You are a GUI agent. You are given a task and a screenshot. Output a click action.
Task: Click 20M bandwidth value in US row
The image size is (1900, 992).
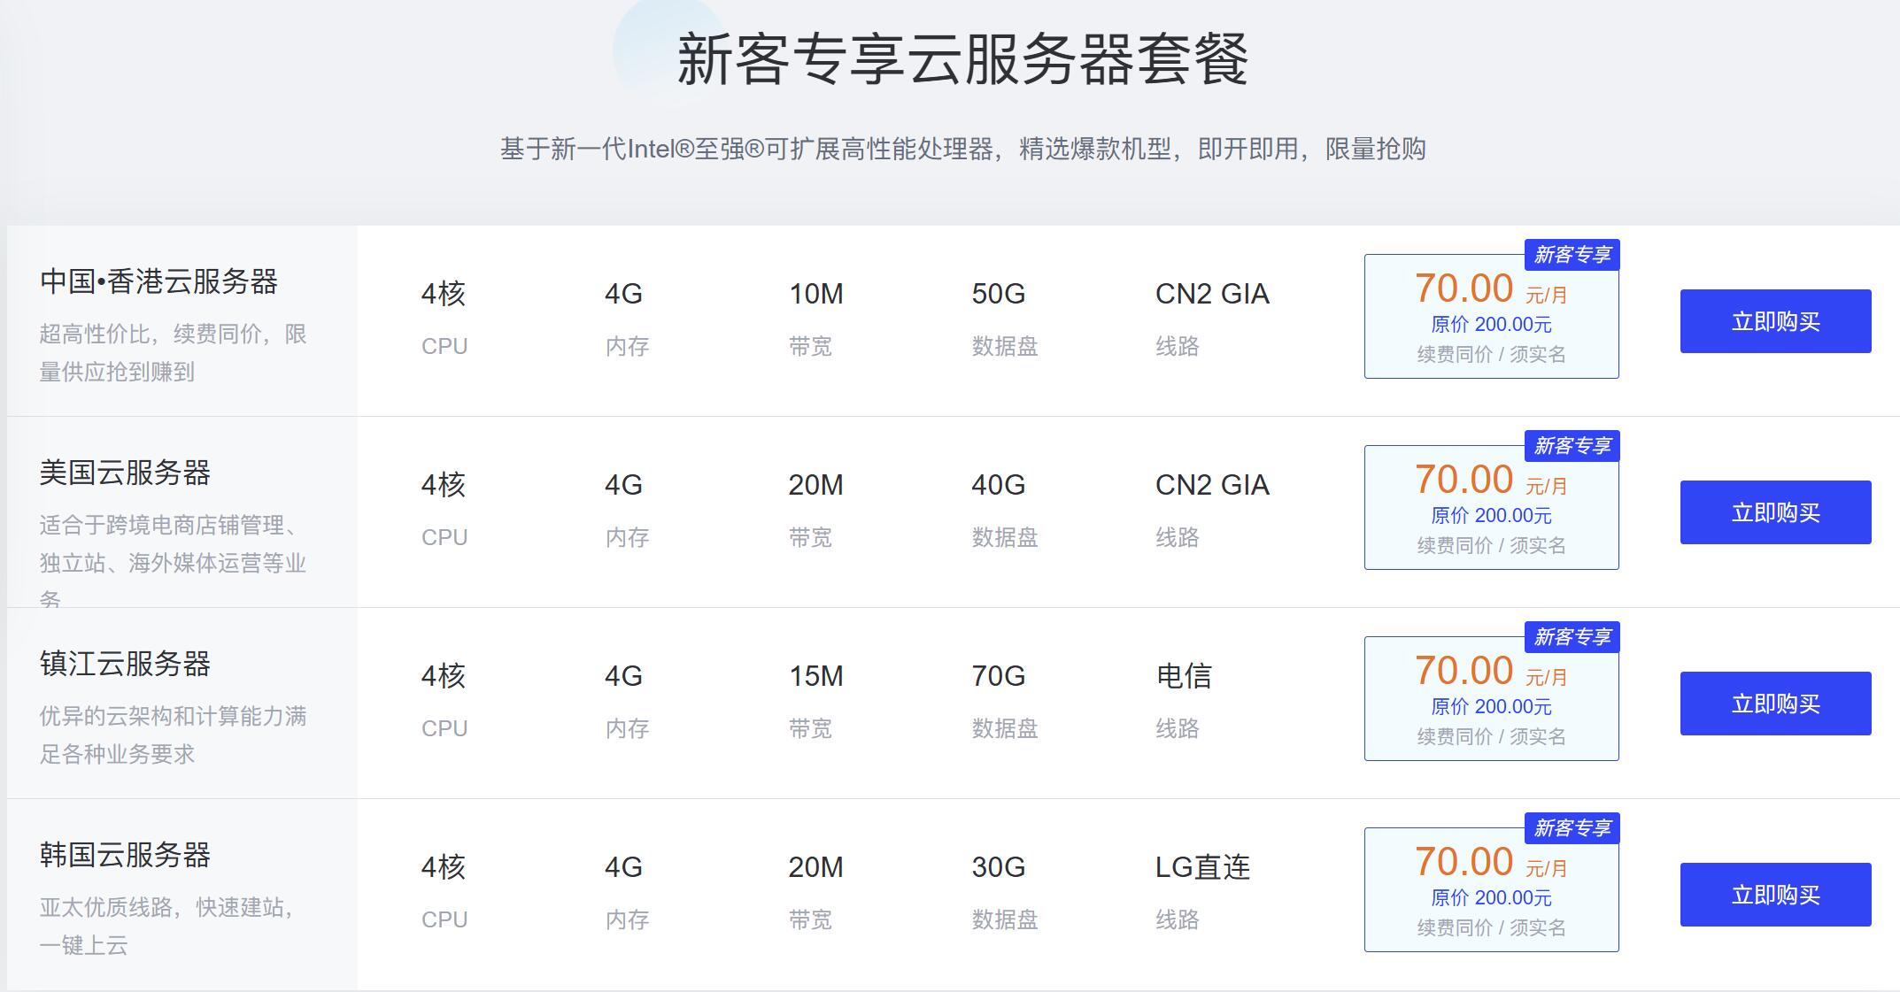pos(816,485)
